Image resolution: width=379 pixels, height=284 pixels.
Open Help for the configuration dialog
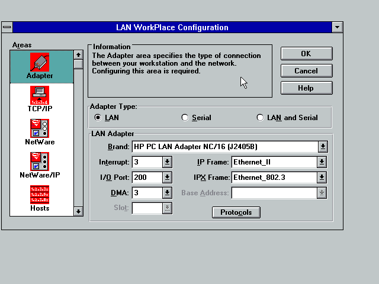[x=307, y=88]
